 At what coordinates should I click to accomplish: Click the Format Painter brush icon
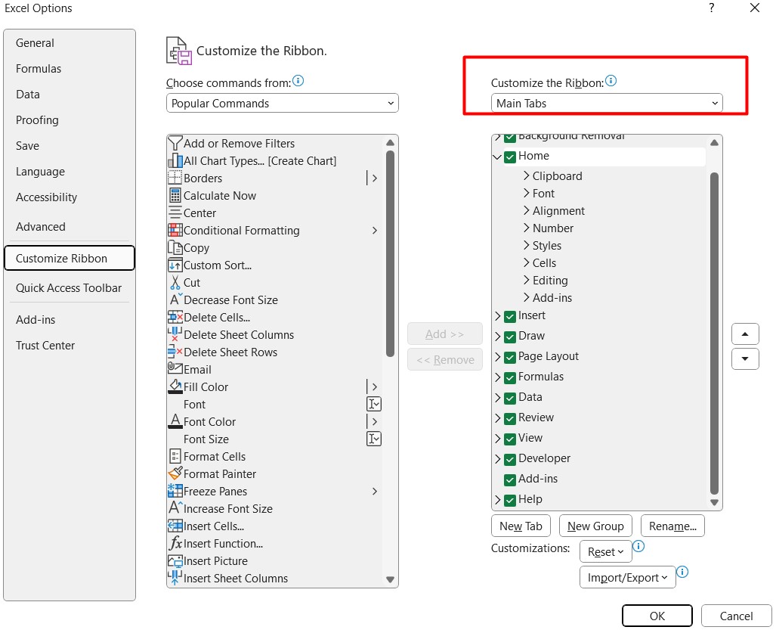click(175, 473)
